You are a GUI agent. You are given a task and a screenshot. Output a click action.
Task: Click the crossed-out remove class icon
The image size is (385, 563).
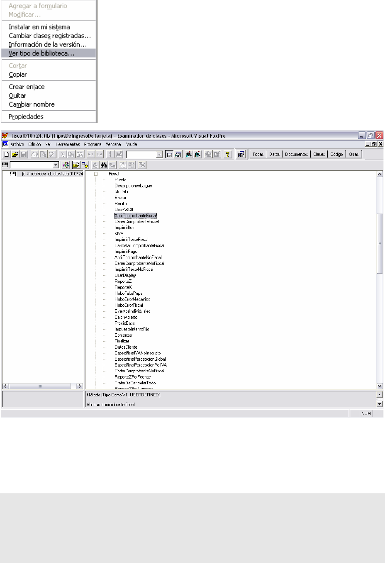click(x=141, y=165)
